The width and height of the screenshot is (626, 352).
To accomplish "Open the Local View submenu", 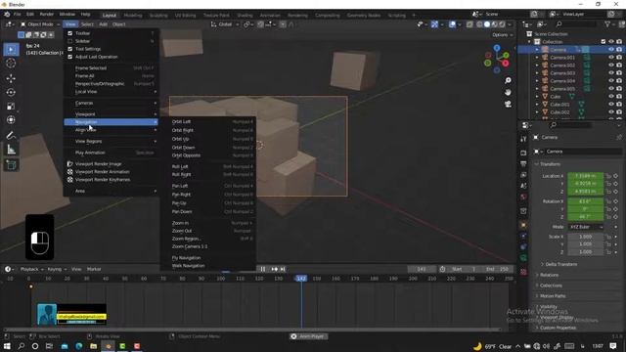I will point(111,92).
